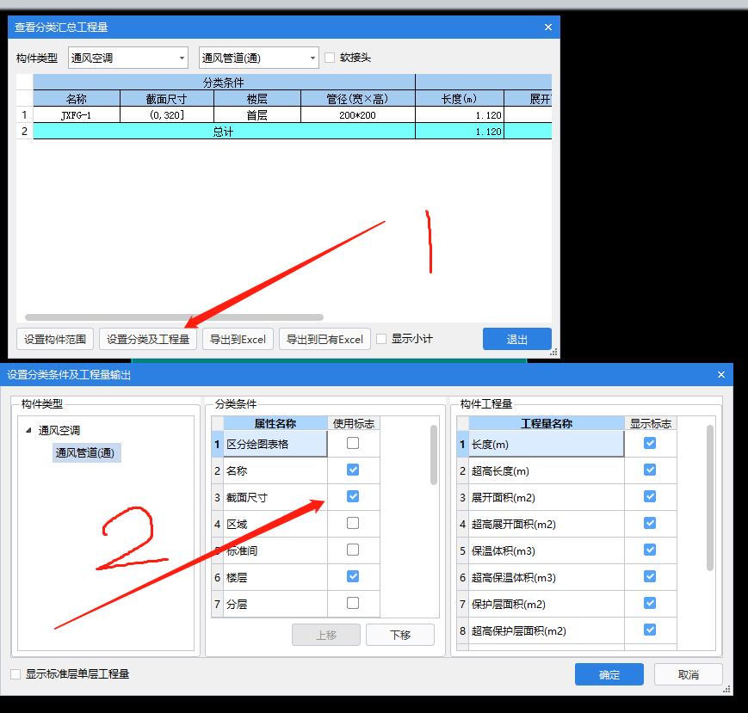Viewport: 748px width, 713px height.
Task: Collapse the 通风空调 tree node
Action: [28, 430]
